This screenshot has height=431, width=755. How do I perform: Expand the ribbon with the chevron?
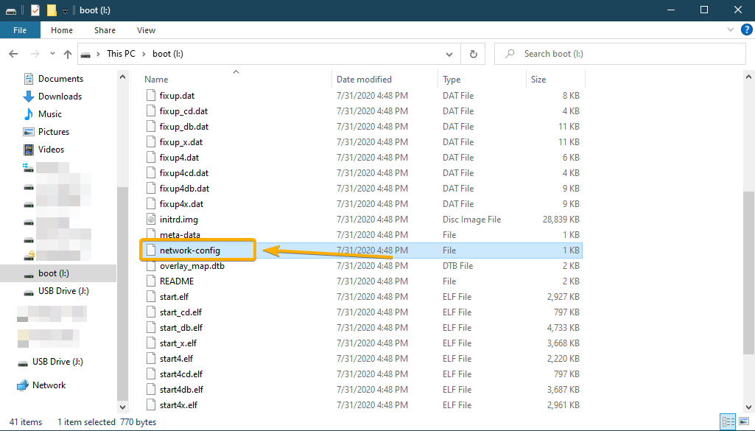click(731, 30)
